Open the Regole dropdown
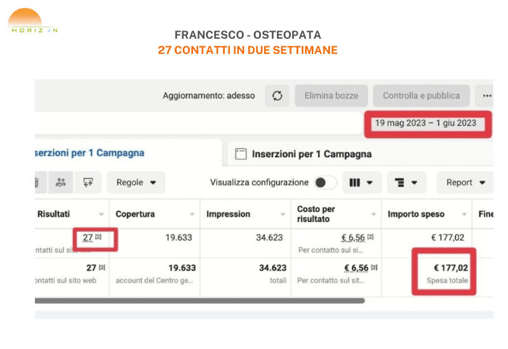Viewport: 508px width, 349px height. click(136, 183)
